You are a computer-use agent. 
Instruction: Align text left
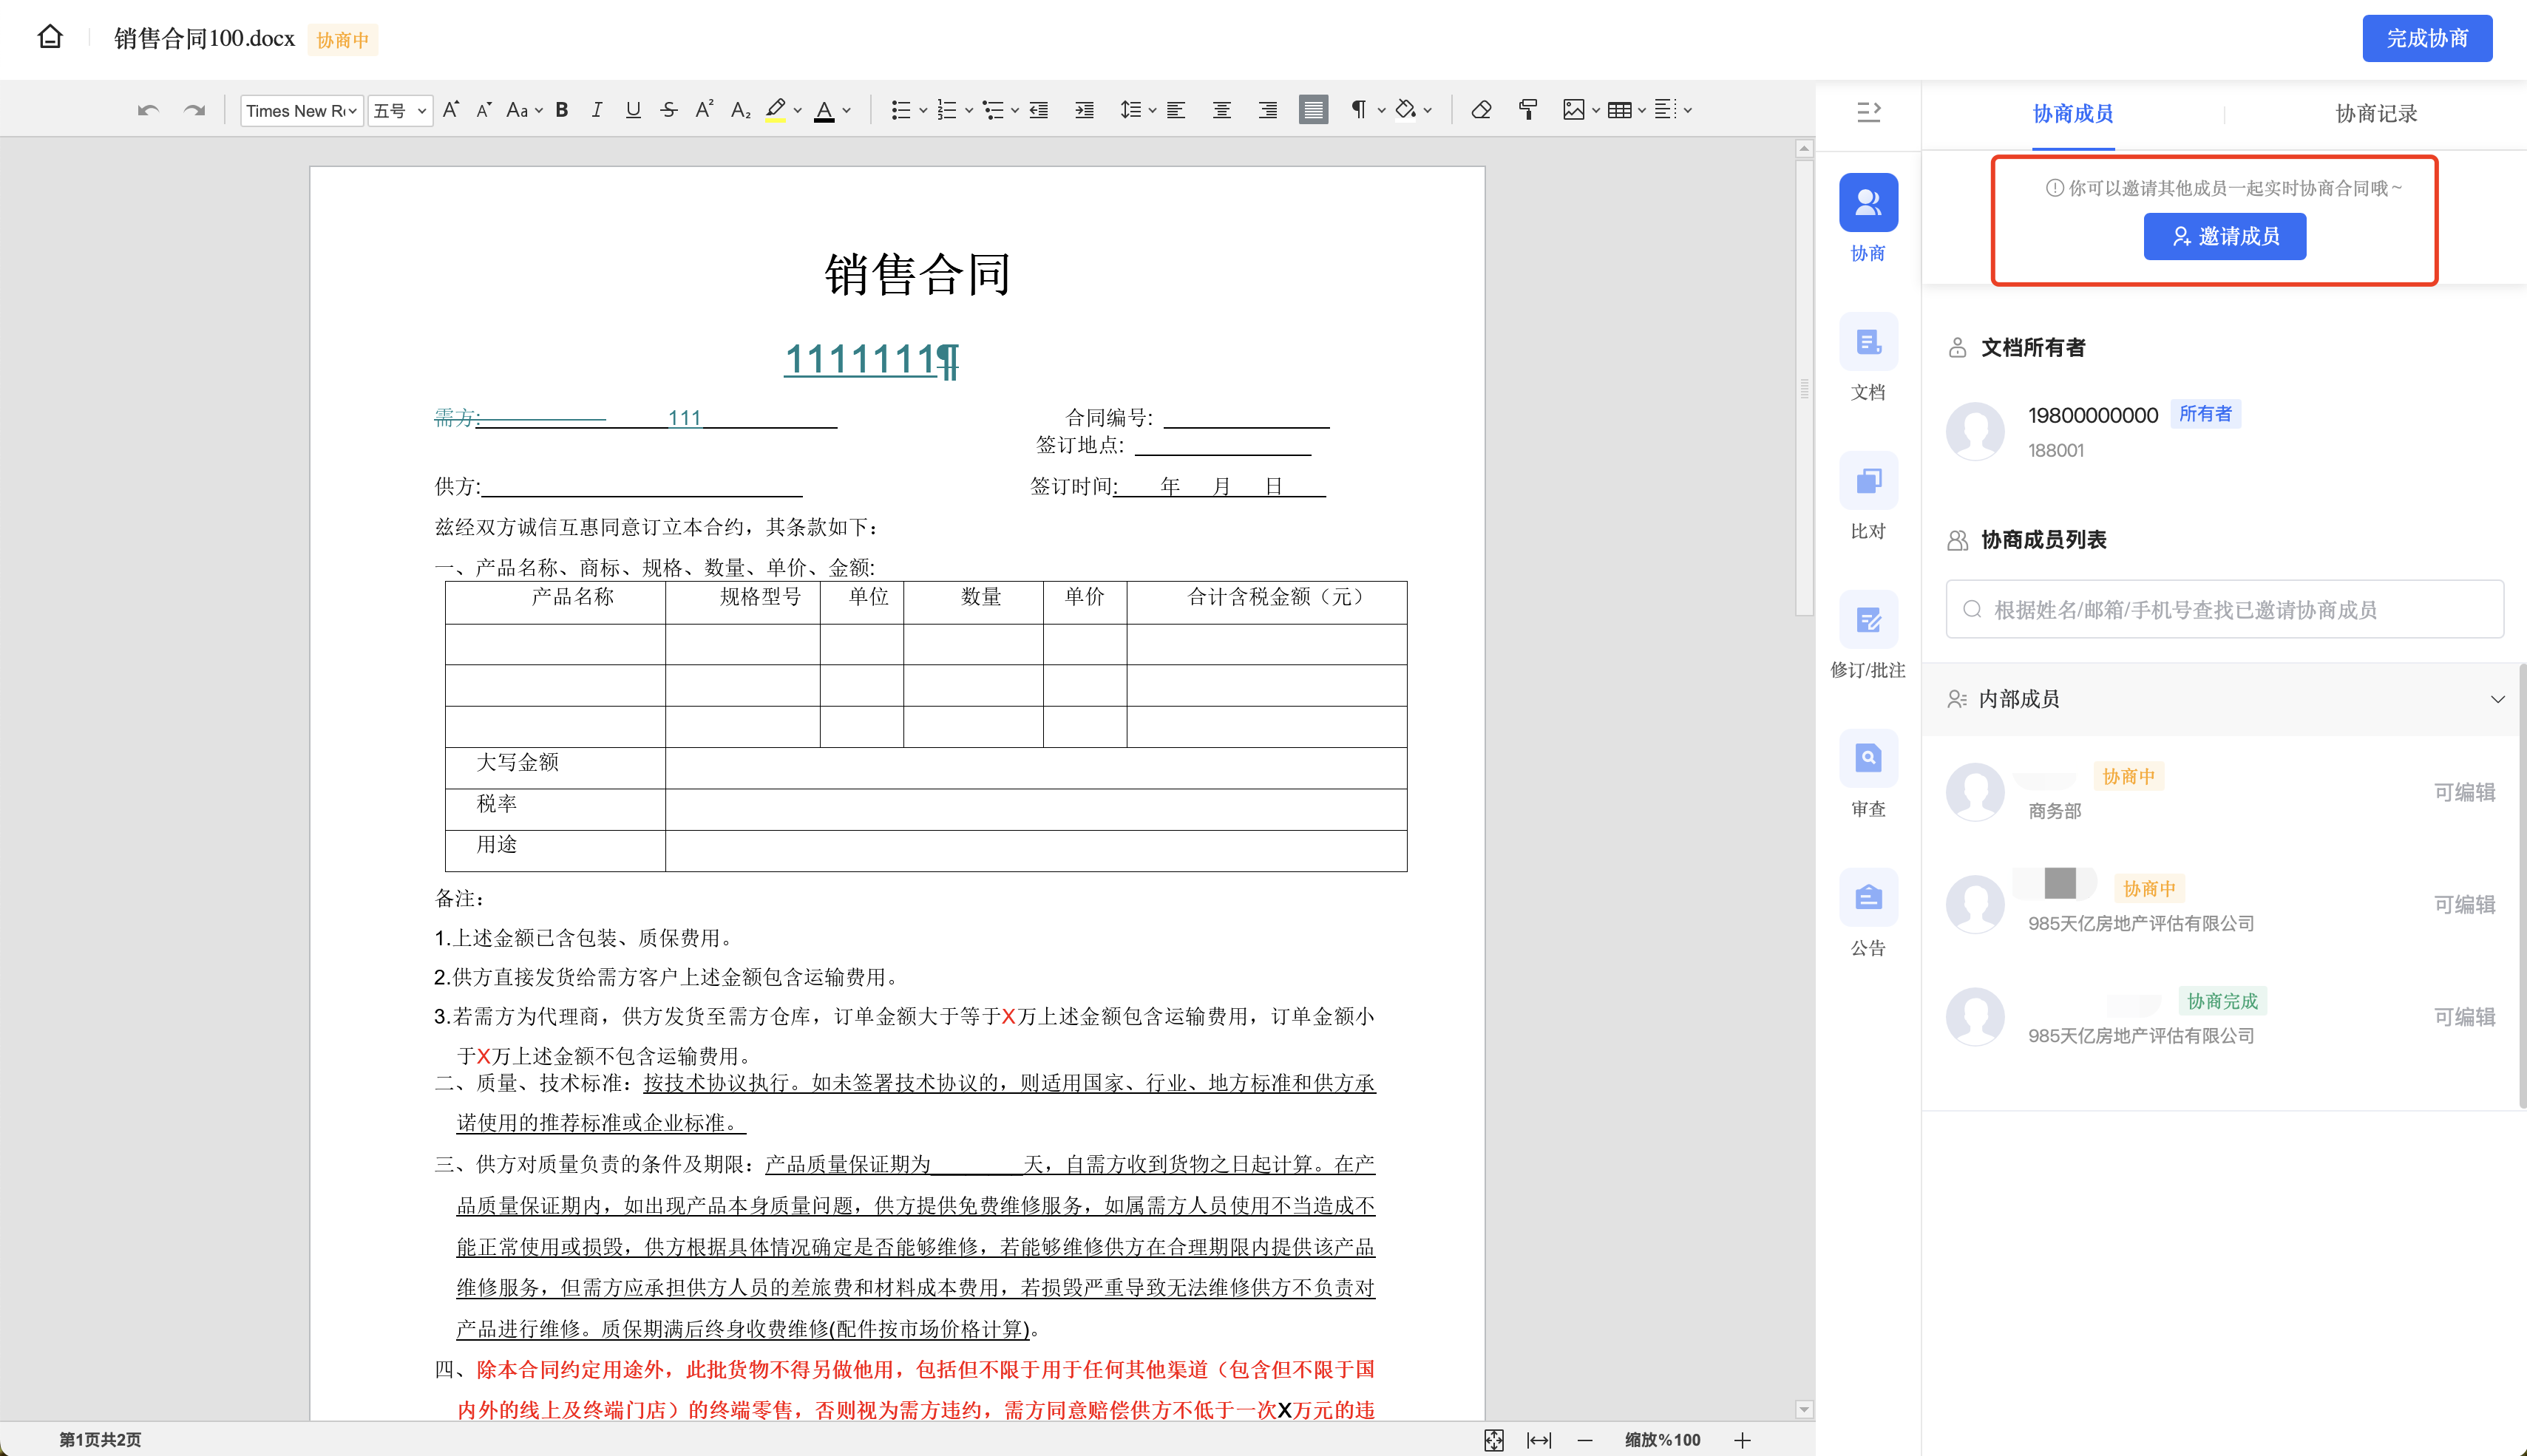(1176, 110)
